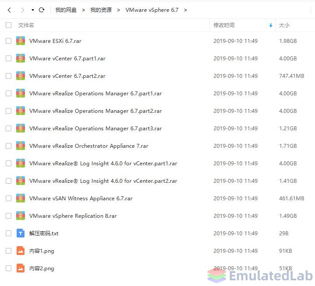The image size is (315, 286).
Task: Select vRealize Operations Manager 6.7.part1.rar name
Action: tap(96, 94)
